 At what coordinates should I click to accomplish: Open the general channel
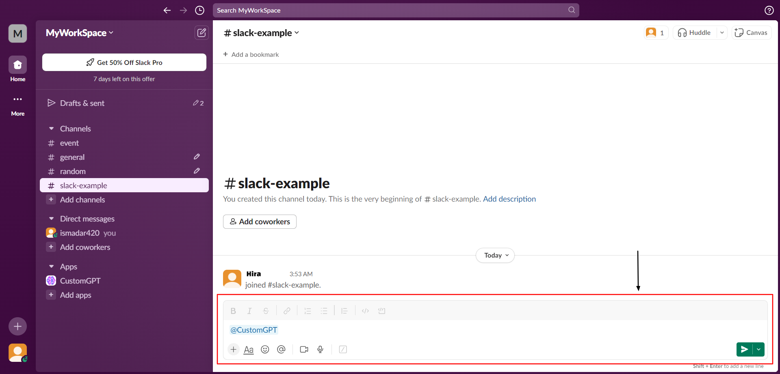point(124,157)
